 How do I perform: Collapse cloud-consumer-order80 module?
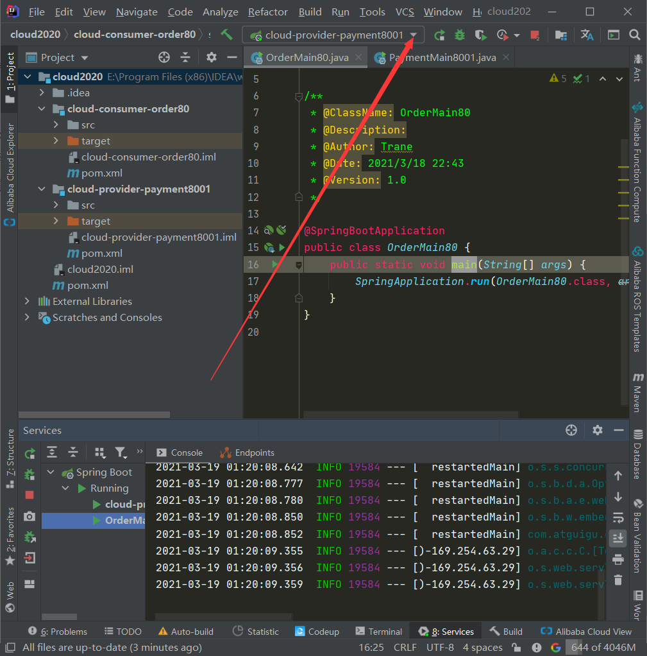click(42, 108)
